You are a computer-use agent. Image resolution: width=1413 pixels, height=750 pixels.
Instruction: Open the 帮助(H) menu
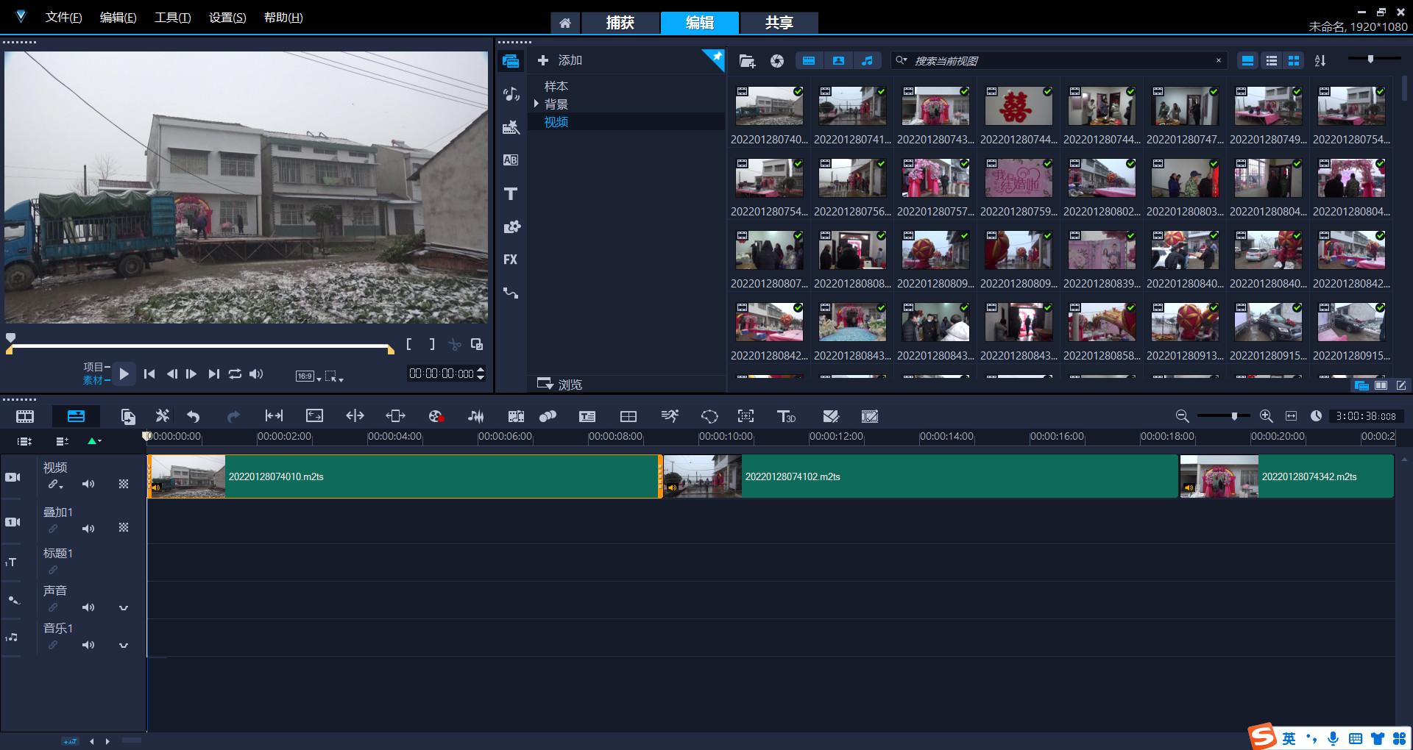coord(283,18)
